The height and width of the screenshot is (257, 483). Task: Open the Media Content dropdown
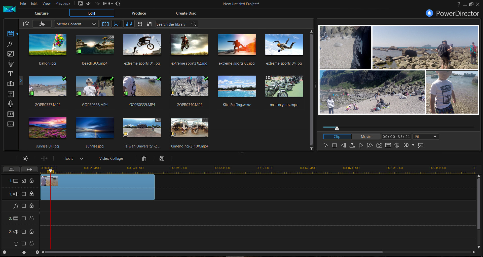pyautogui.click(x=76, y=24)
